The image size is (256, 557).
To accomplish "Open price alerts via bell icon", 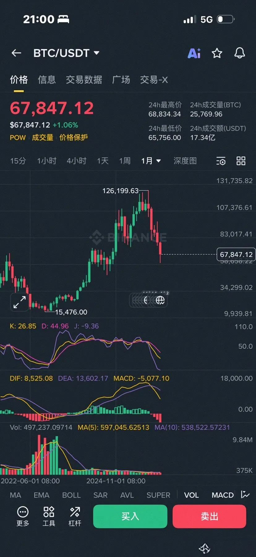I will [x=240, y=53].
